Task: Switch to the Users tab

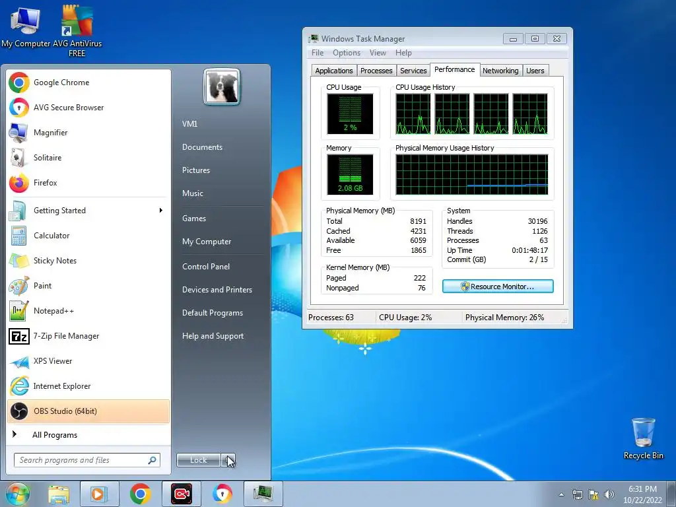Action: pos(535,71)
